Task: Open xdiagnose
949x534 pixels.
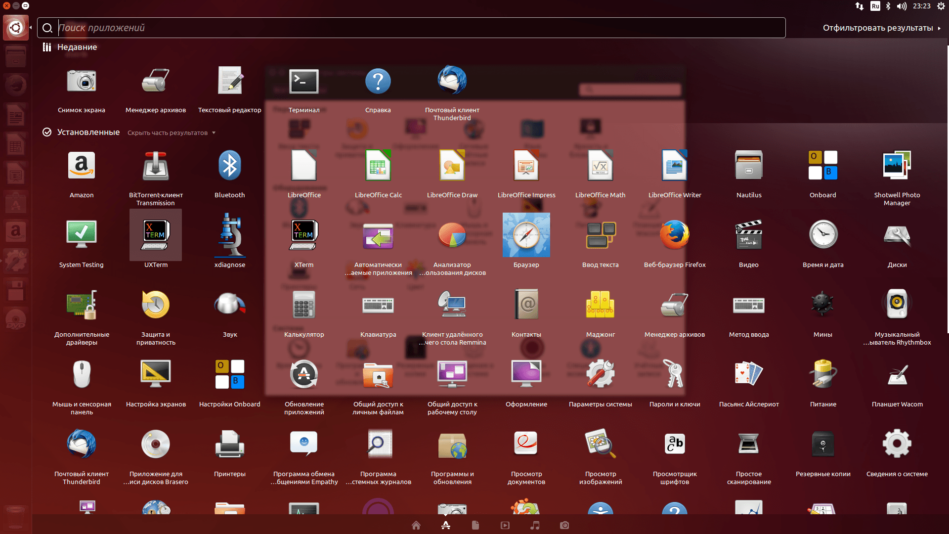Action: [x=230, y=235]
